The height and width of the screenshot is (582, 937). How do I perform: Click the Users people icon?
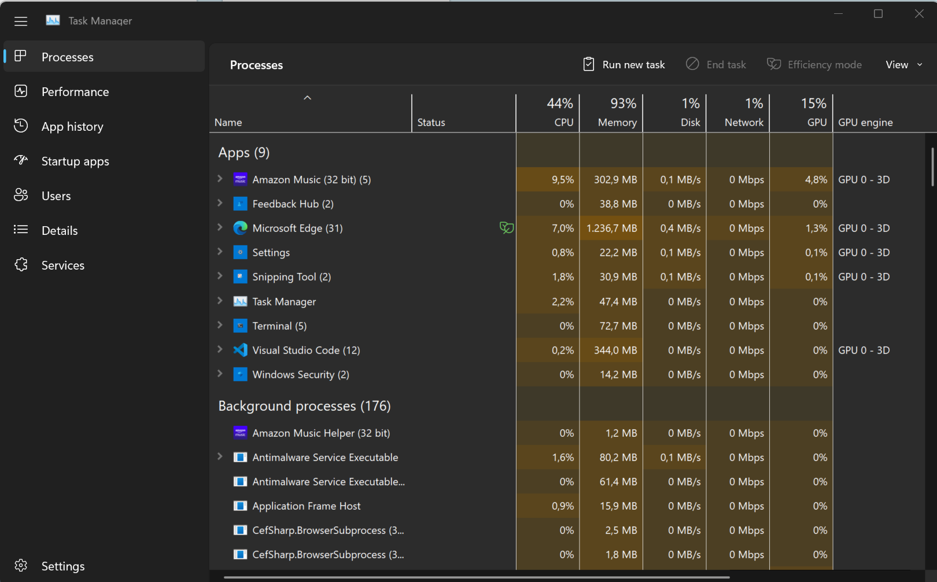pyautogui.click(x=21, y=195)
